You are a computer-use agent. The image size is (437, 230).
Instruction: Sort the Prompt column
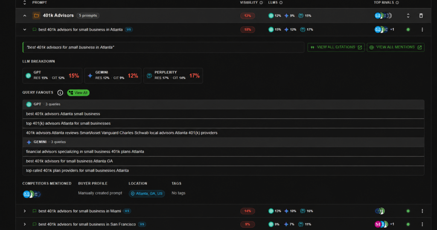coord(24,3)
